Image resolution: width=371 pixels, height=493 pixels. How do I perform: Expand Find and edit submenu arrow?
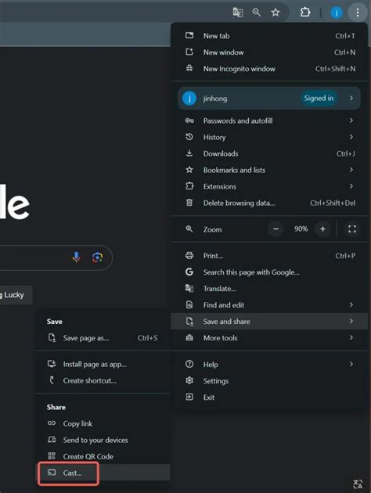(x=351, y=304)
